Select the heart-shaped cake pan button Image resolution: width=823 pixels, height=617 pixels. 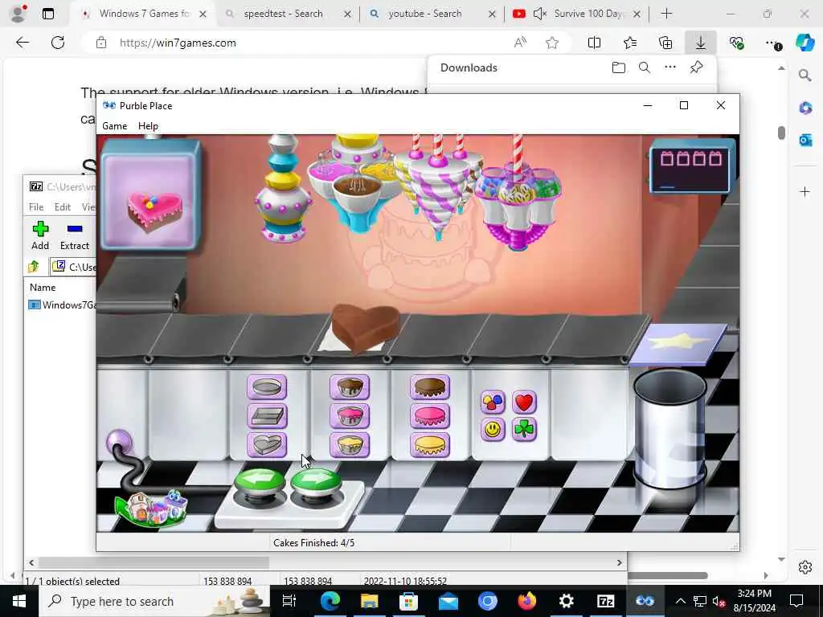pyautogui.click(x=267, y=445)
